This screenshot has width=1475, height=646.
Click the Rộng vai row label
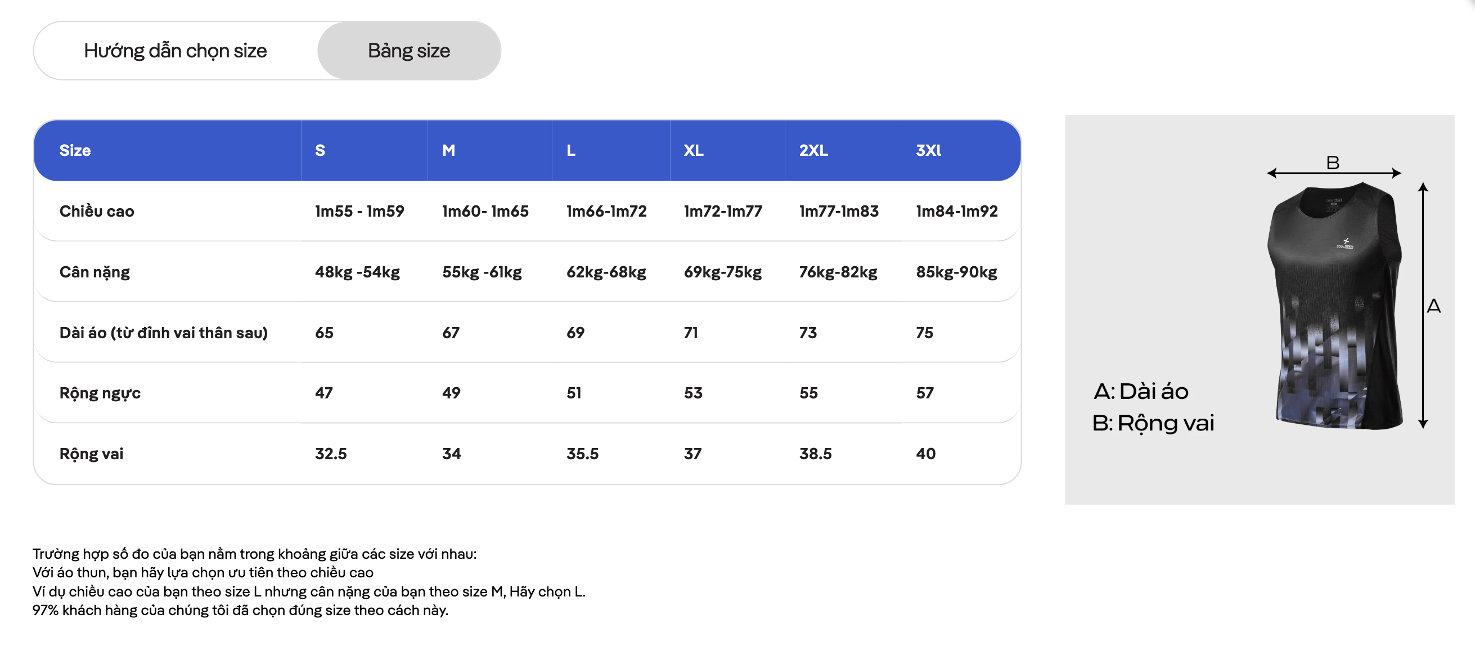coord(91,454)
